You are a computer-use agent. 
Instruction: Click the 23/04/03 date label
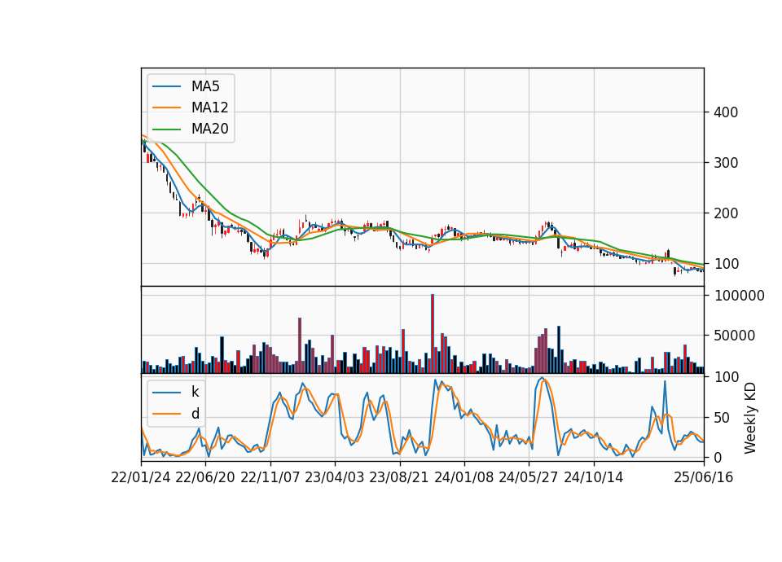pyautogui.click(x=335, y=477)
